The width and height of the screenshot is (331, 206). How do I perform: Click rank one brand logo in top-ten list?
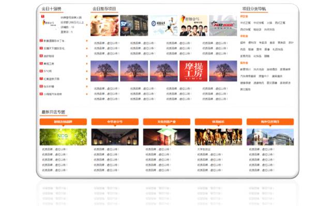point(49,23)
